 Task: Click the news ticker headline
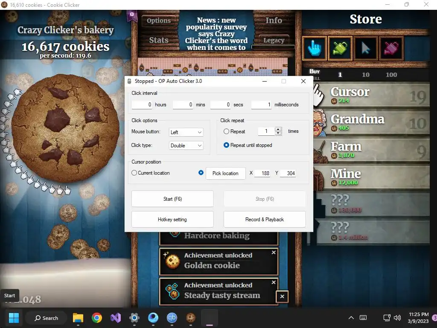pos(216,34)
